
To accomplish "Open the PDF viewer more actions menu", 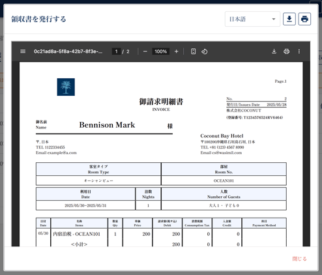I will tap(299, 51).
